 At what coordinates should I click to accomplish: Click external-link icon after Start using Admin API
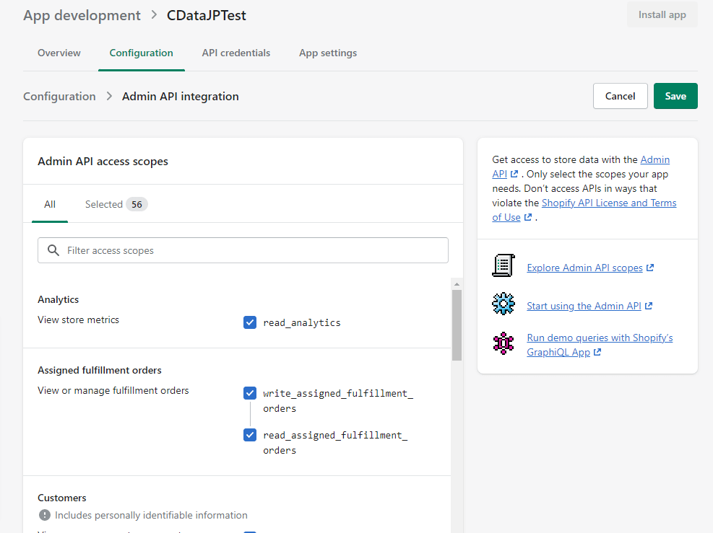(649, 306)
